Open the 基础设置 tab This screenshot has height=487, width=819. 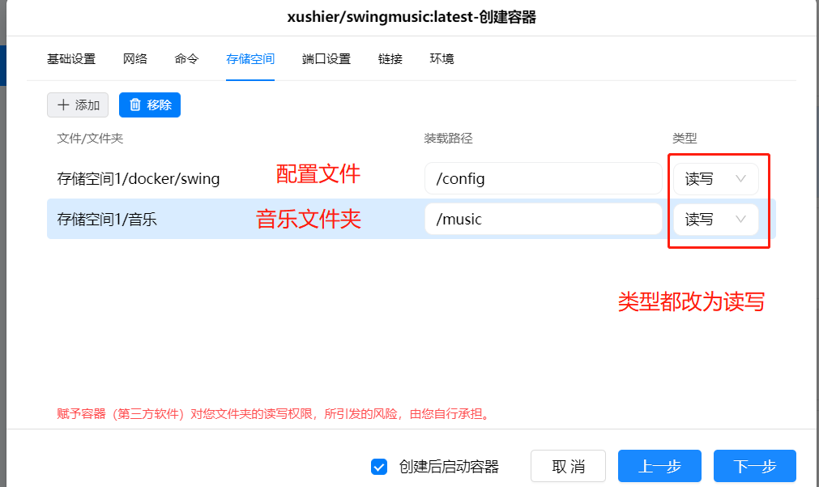tap(71, 59)
